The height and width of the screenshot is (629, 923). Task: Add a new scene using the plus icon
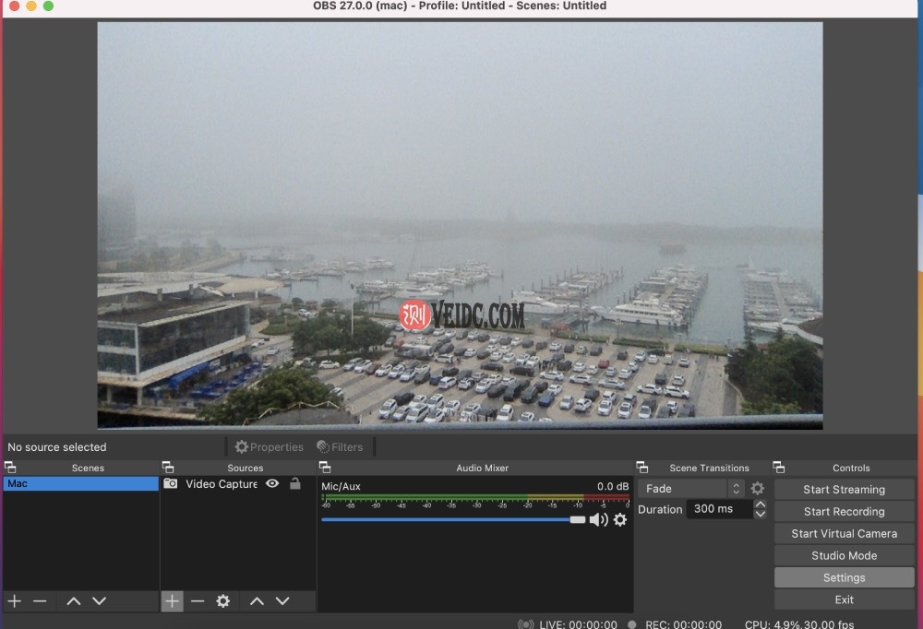[x=13, y=600]
